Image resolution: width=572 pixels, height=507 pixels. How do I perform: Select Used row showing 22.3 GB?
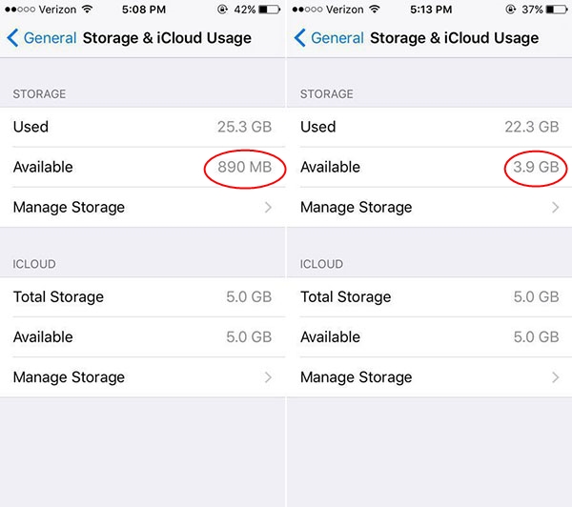(429, 127)
